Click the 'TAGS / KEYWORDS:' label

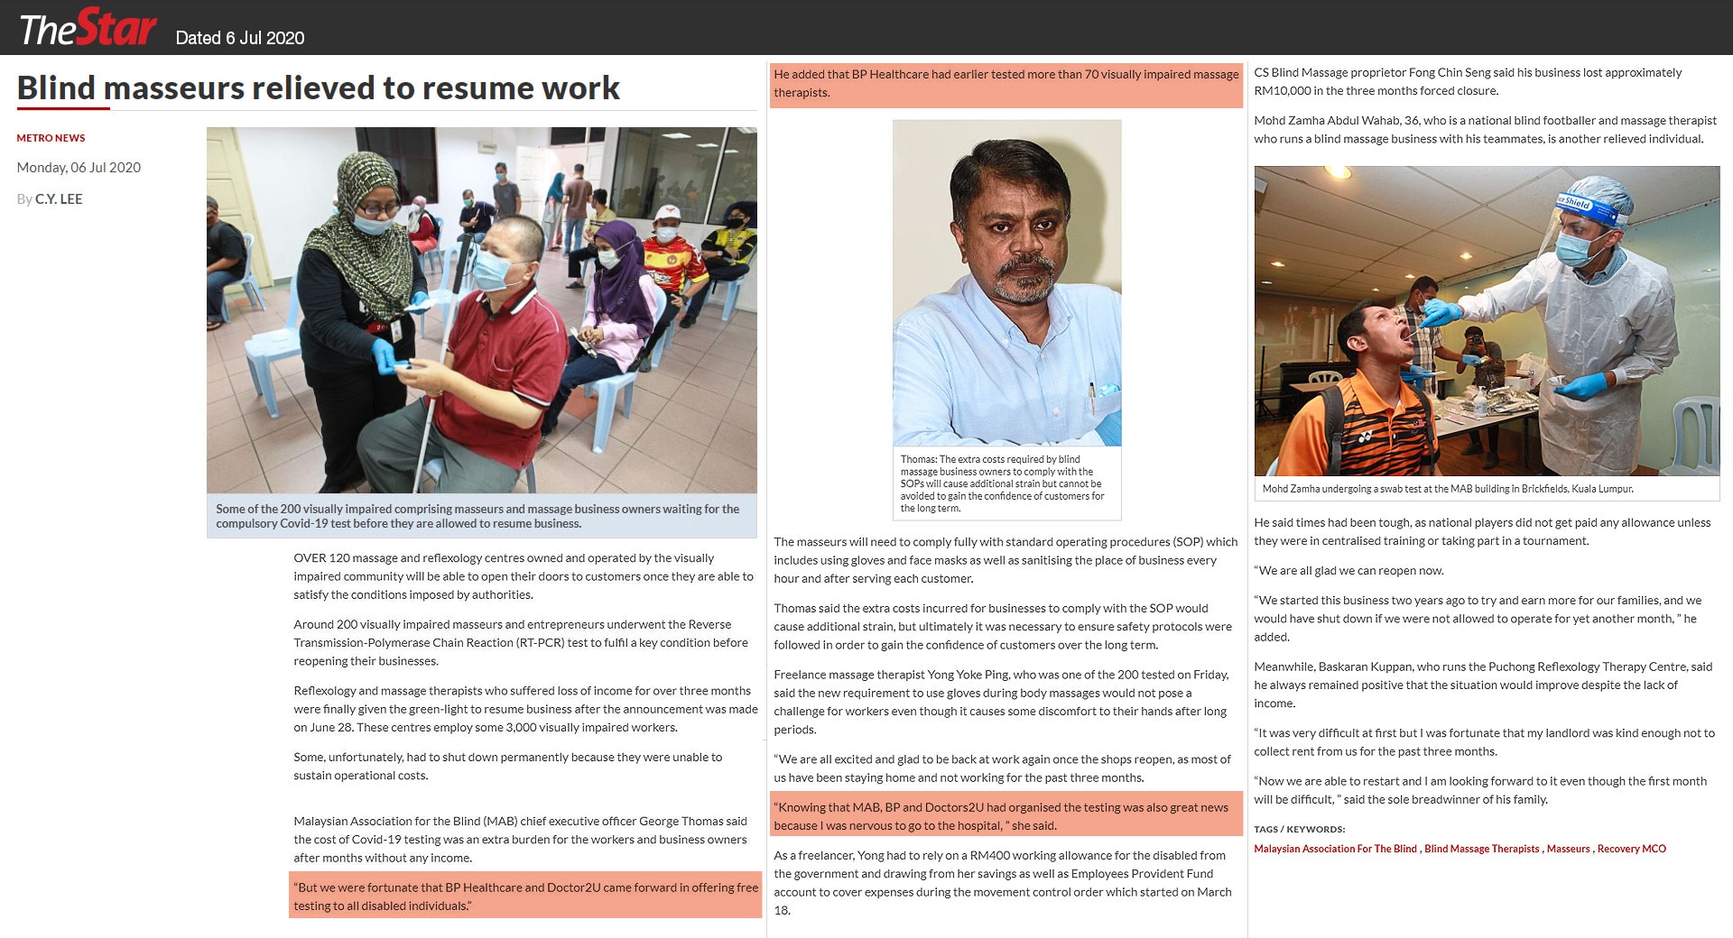(1299, 829)
